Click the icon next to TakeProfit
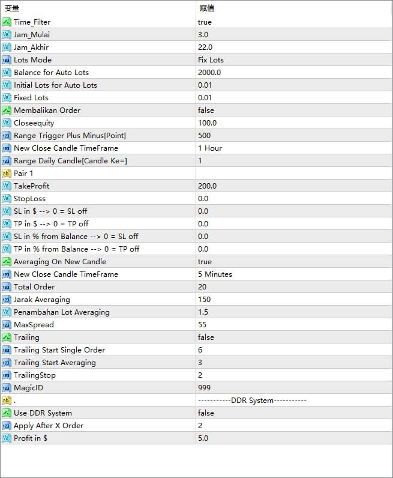 (7, 186)
